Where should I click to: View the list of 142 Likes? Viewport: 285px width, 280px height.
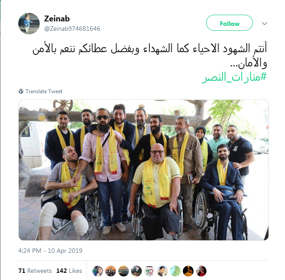[x=69, y=271]
